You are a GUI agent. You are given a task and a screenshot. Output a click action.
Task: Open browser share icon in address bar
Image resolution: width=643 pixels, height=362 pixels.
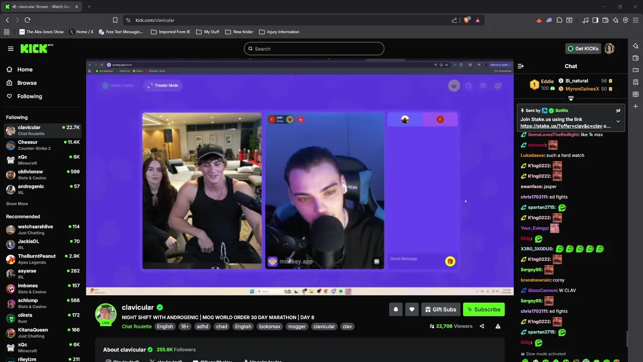[x=454, y=20]
